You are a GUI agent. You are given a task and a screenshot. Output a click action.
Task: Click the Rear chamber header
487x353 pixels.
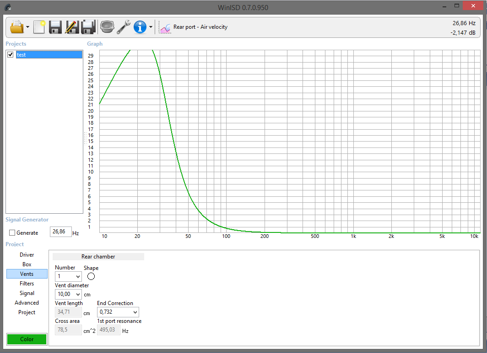(x=98, y=257)
